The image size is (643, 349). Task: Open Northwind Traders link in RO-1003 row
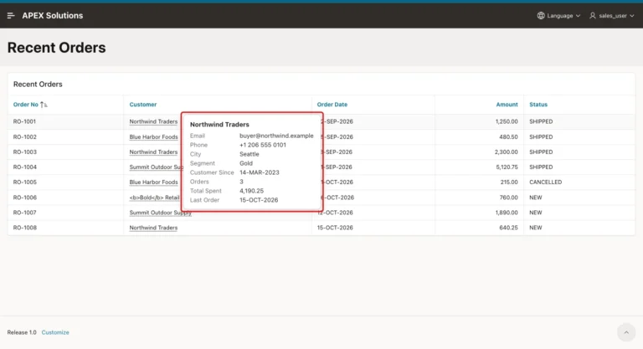pyautogui.click(x=153, y=151)
